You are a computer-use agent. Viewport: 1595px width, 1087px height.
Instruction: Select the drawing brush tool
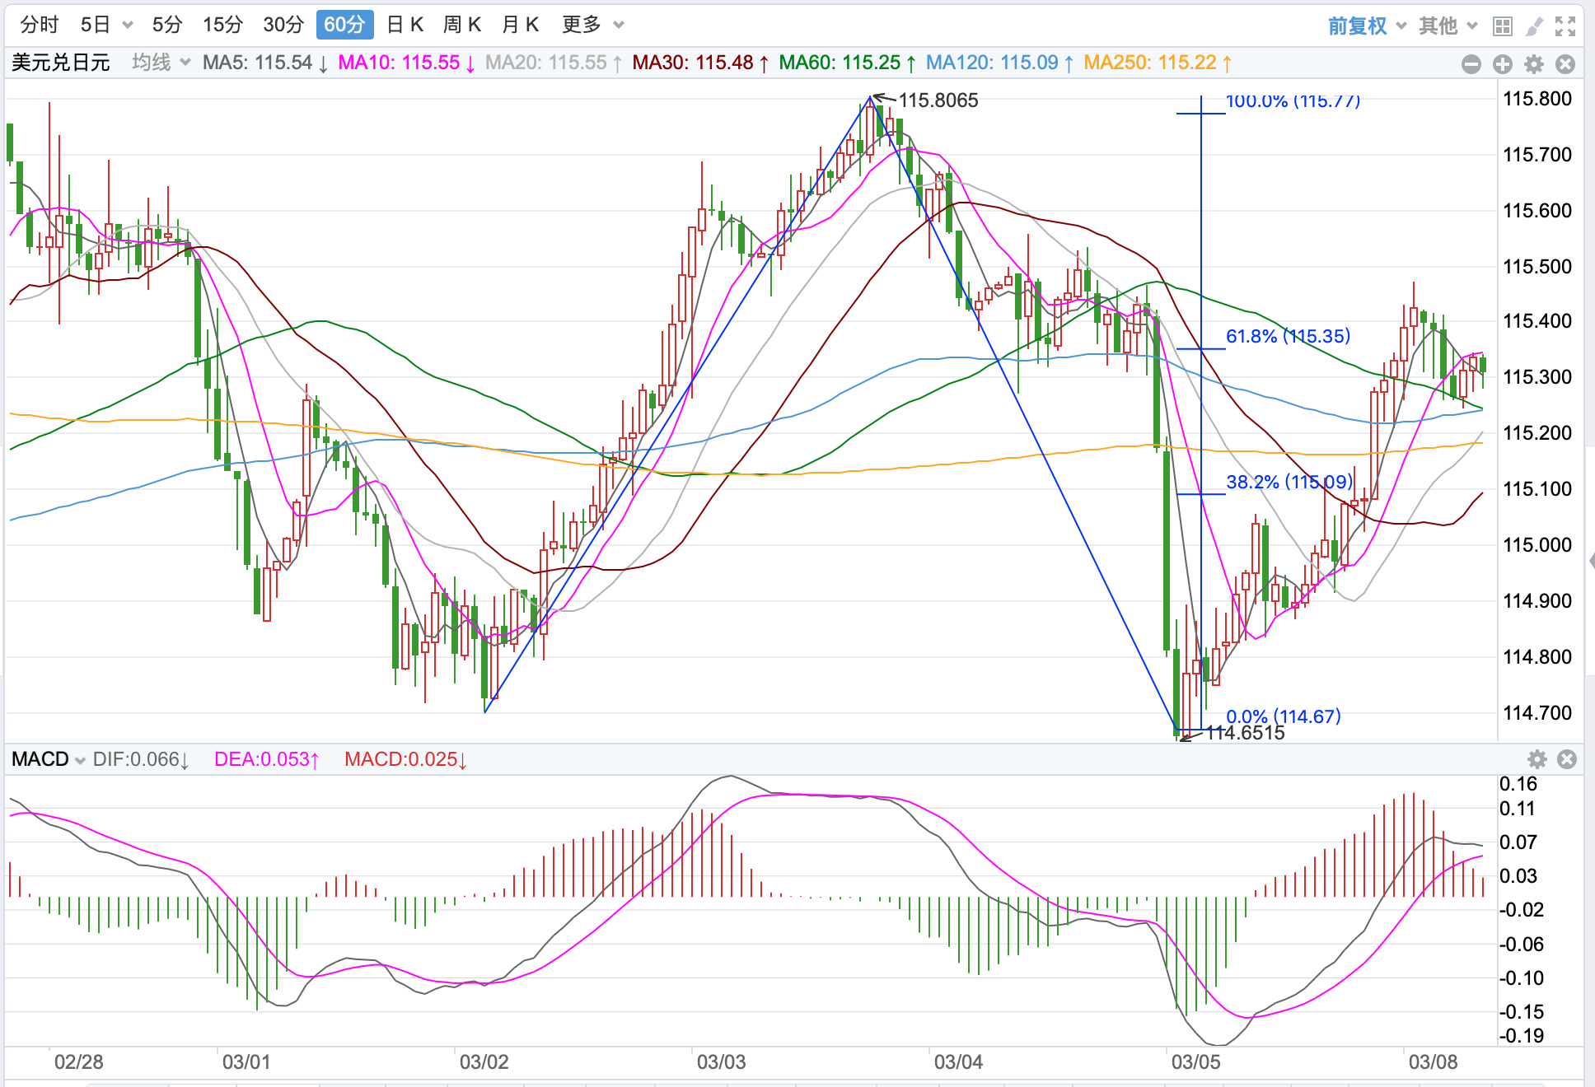click(1533, 26)
